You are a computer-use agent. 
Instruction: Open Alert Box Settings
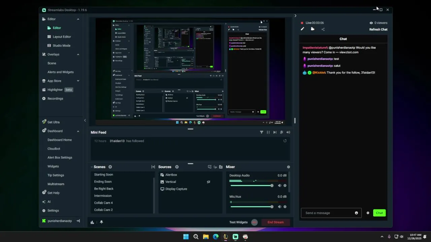[60, 157]
